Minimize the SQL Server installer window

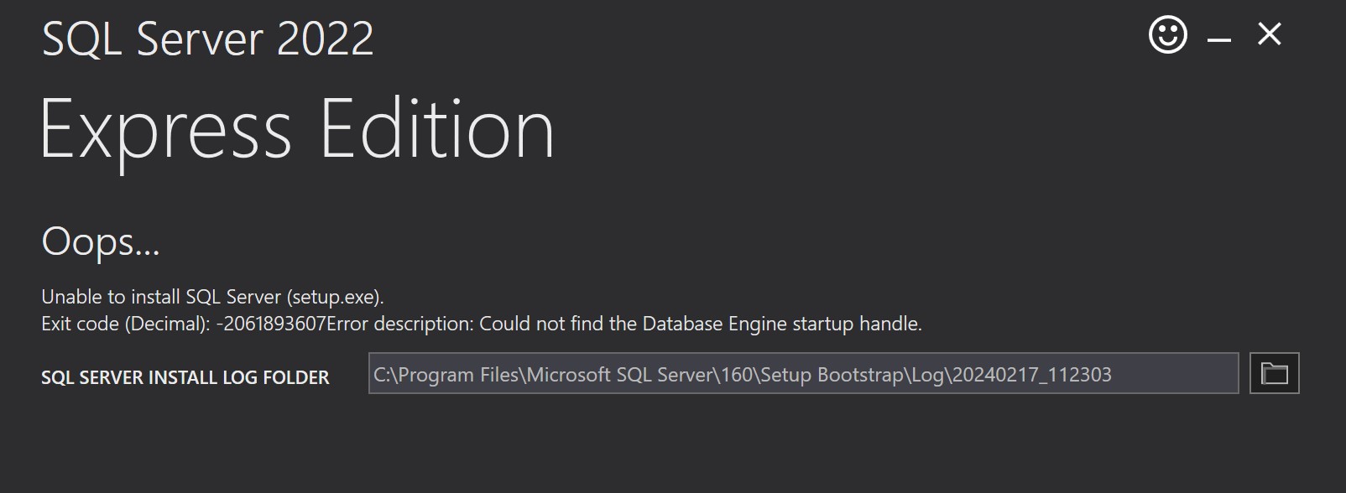point(1218,39)
